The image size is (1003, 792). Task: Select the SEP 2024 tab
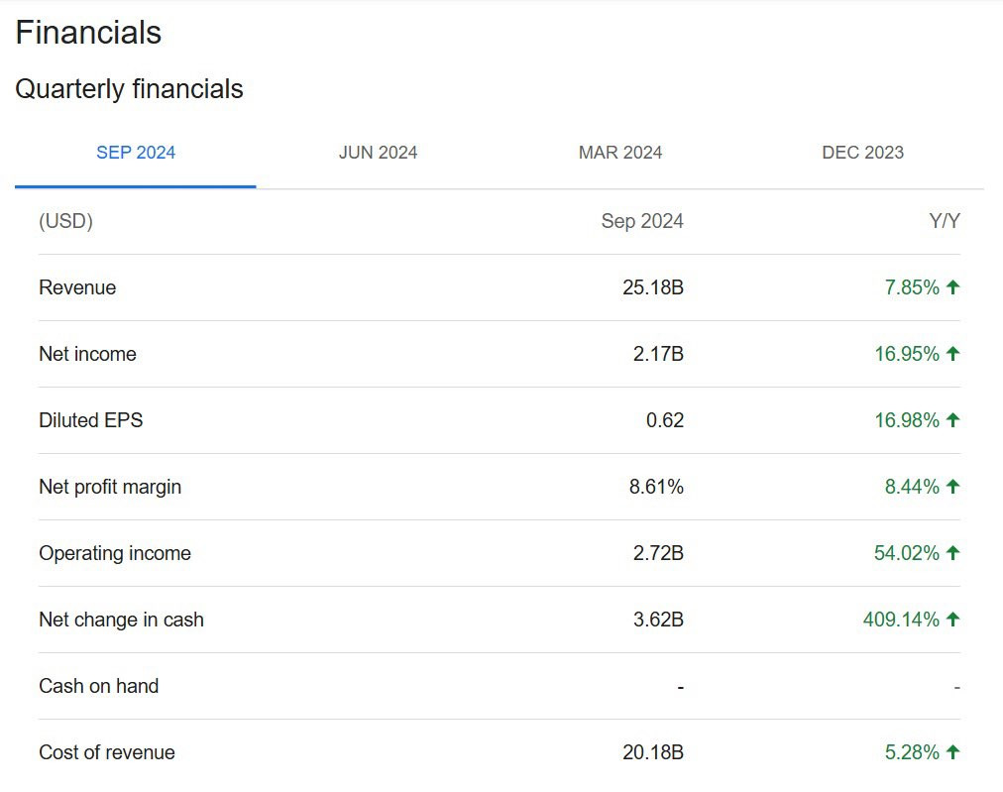pos(136,153)
